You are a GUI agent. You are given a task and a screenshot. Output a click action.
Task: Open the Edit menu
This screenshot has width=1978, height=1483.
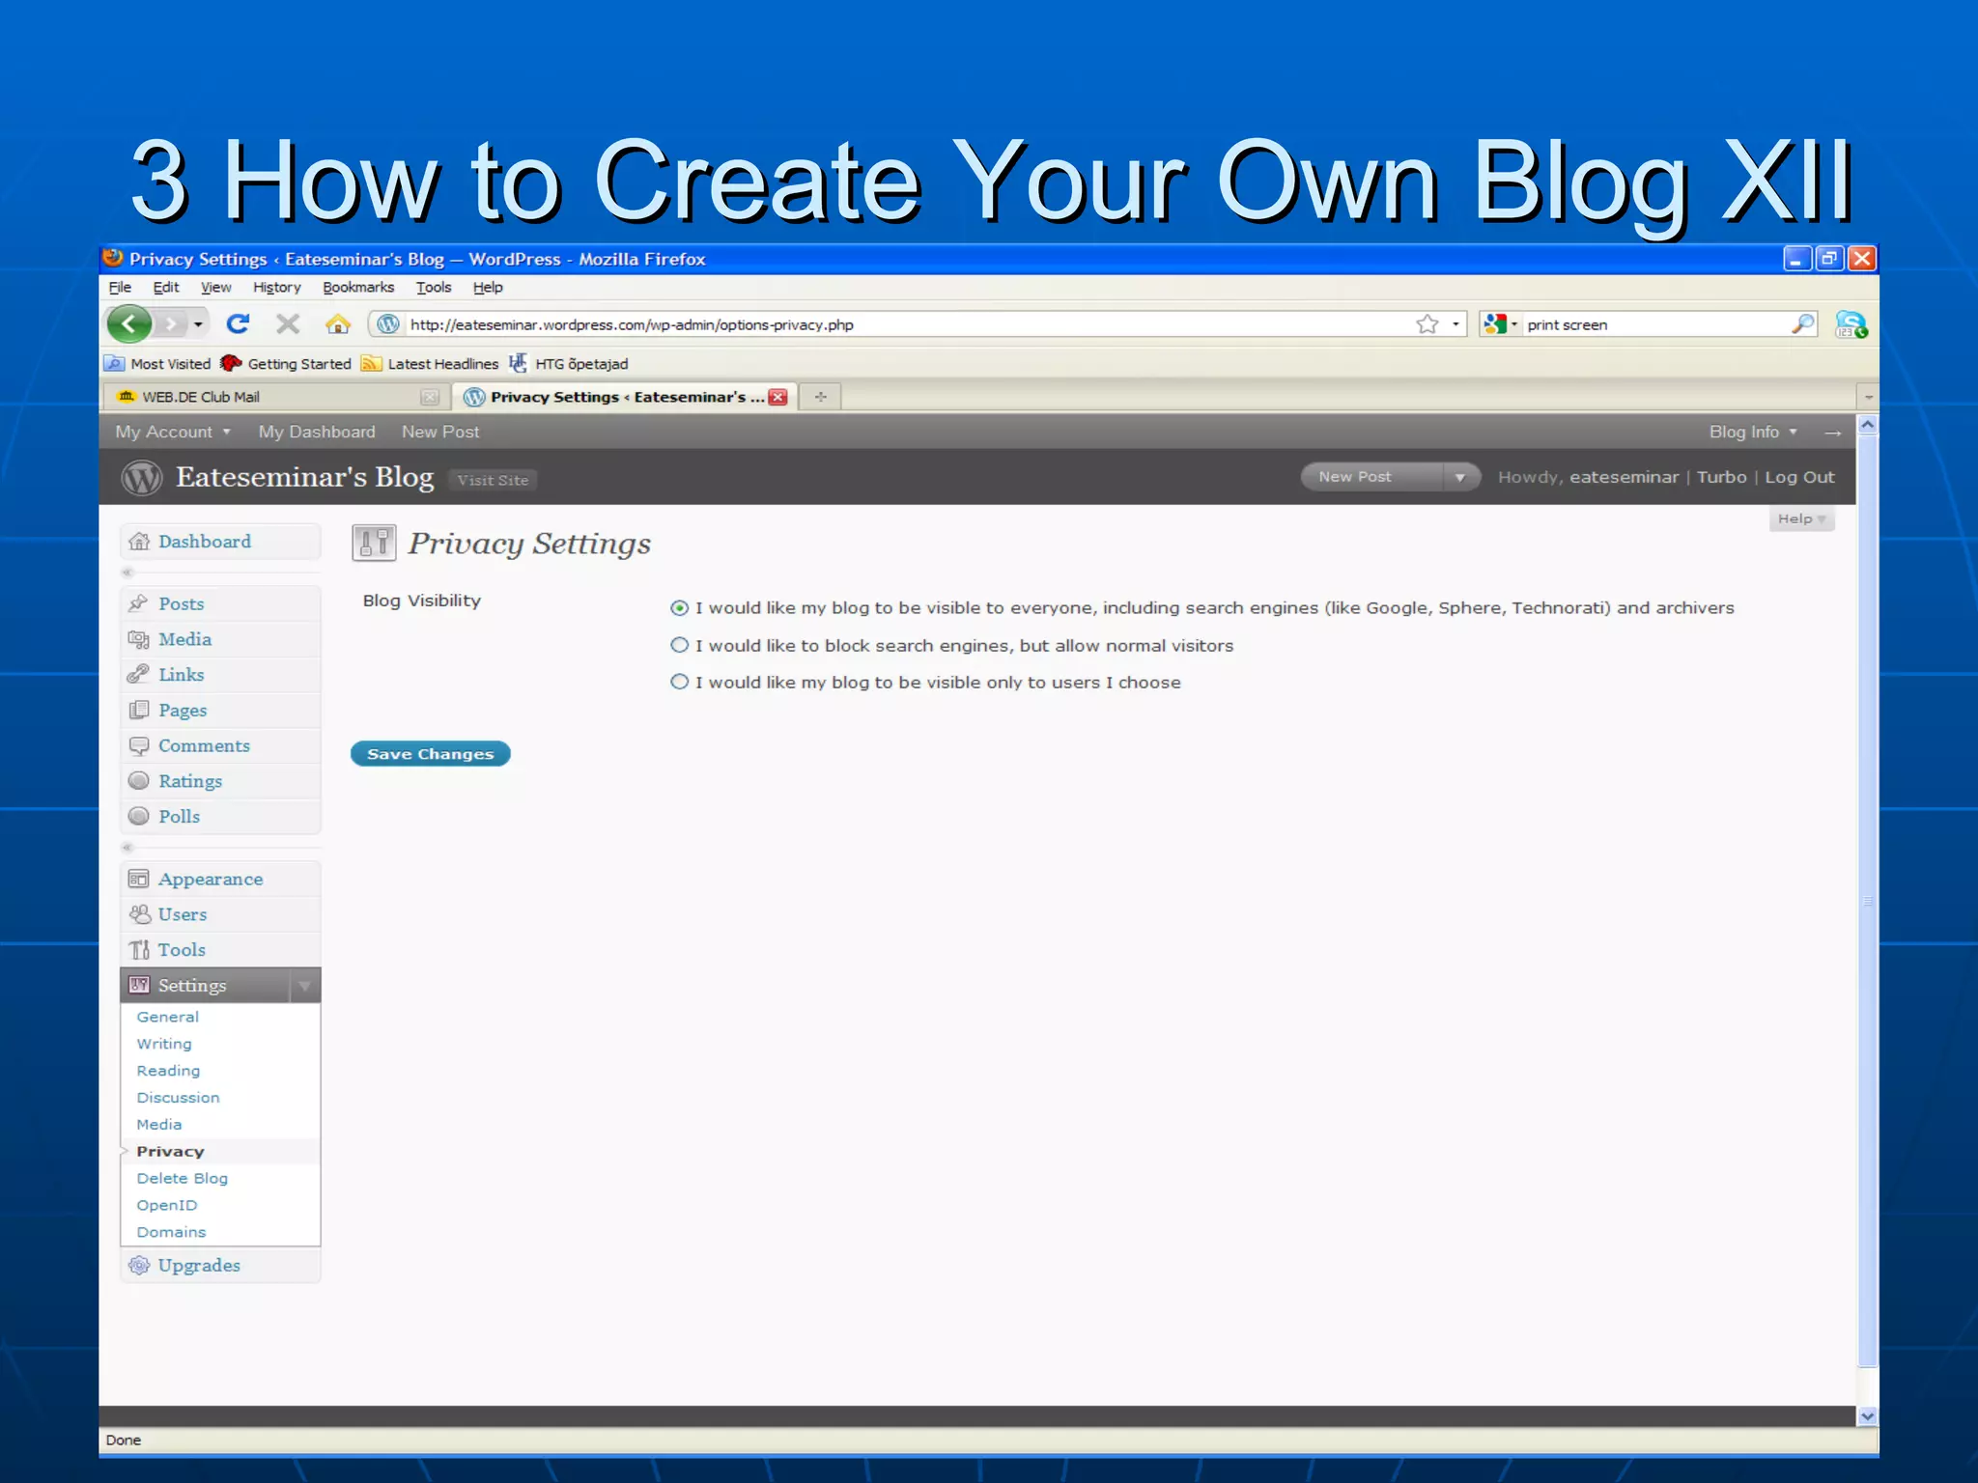[166, 287]
